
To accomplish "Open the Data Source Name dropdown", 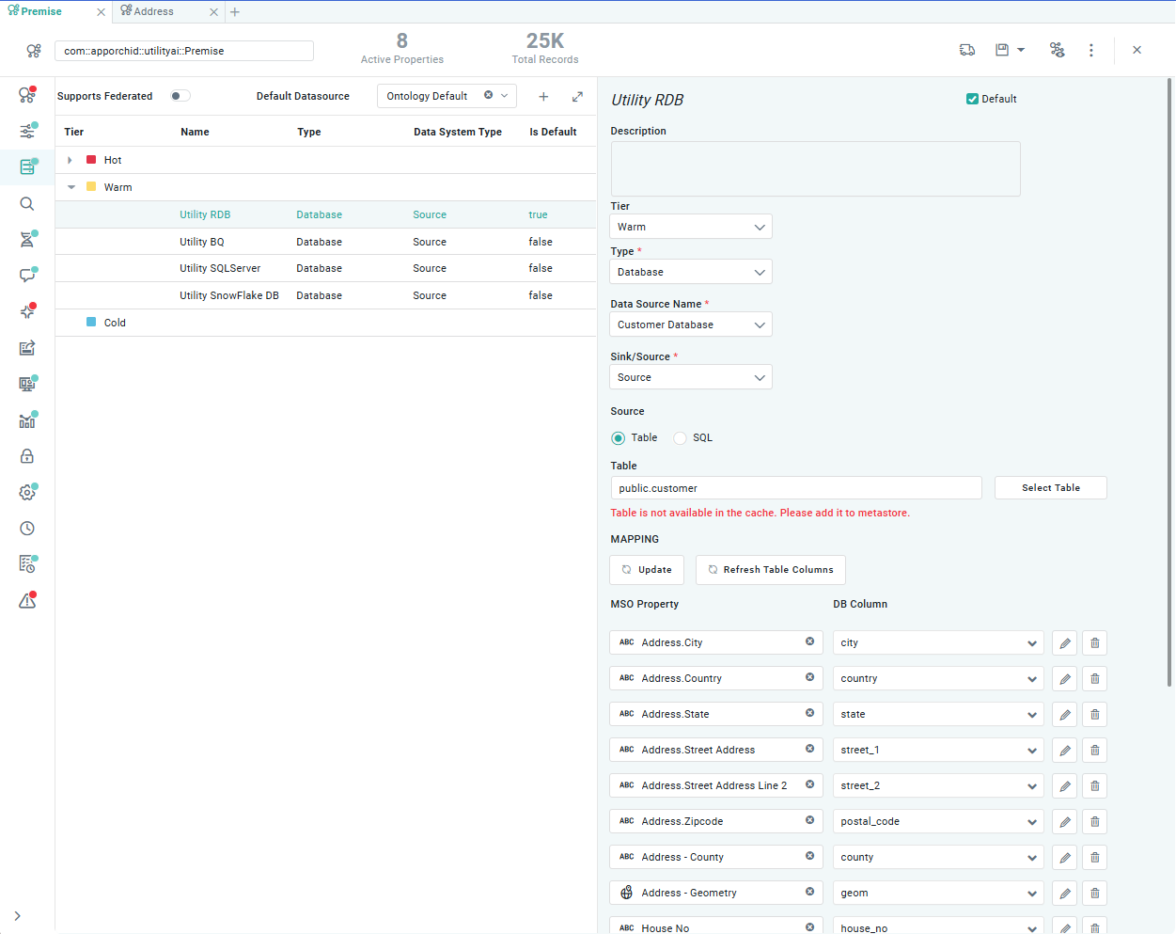I will tap(691, 325).
